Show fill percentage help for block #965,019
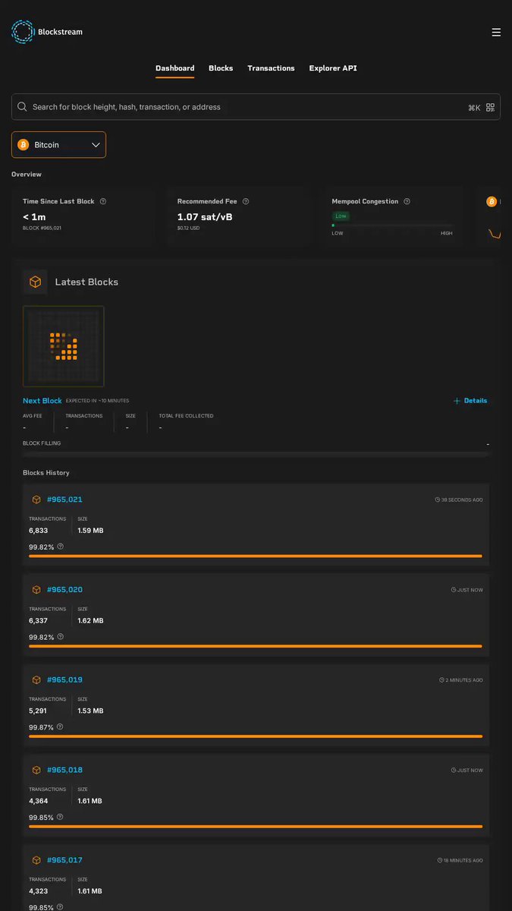512x911 pixels. (61, 727)
